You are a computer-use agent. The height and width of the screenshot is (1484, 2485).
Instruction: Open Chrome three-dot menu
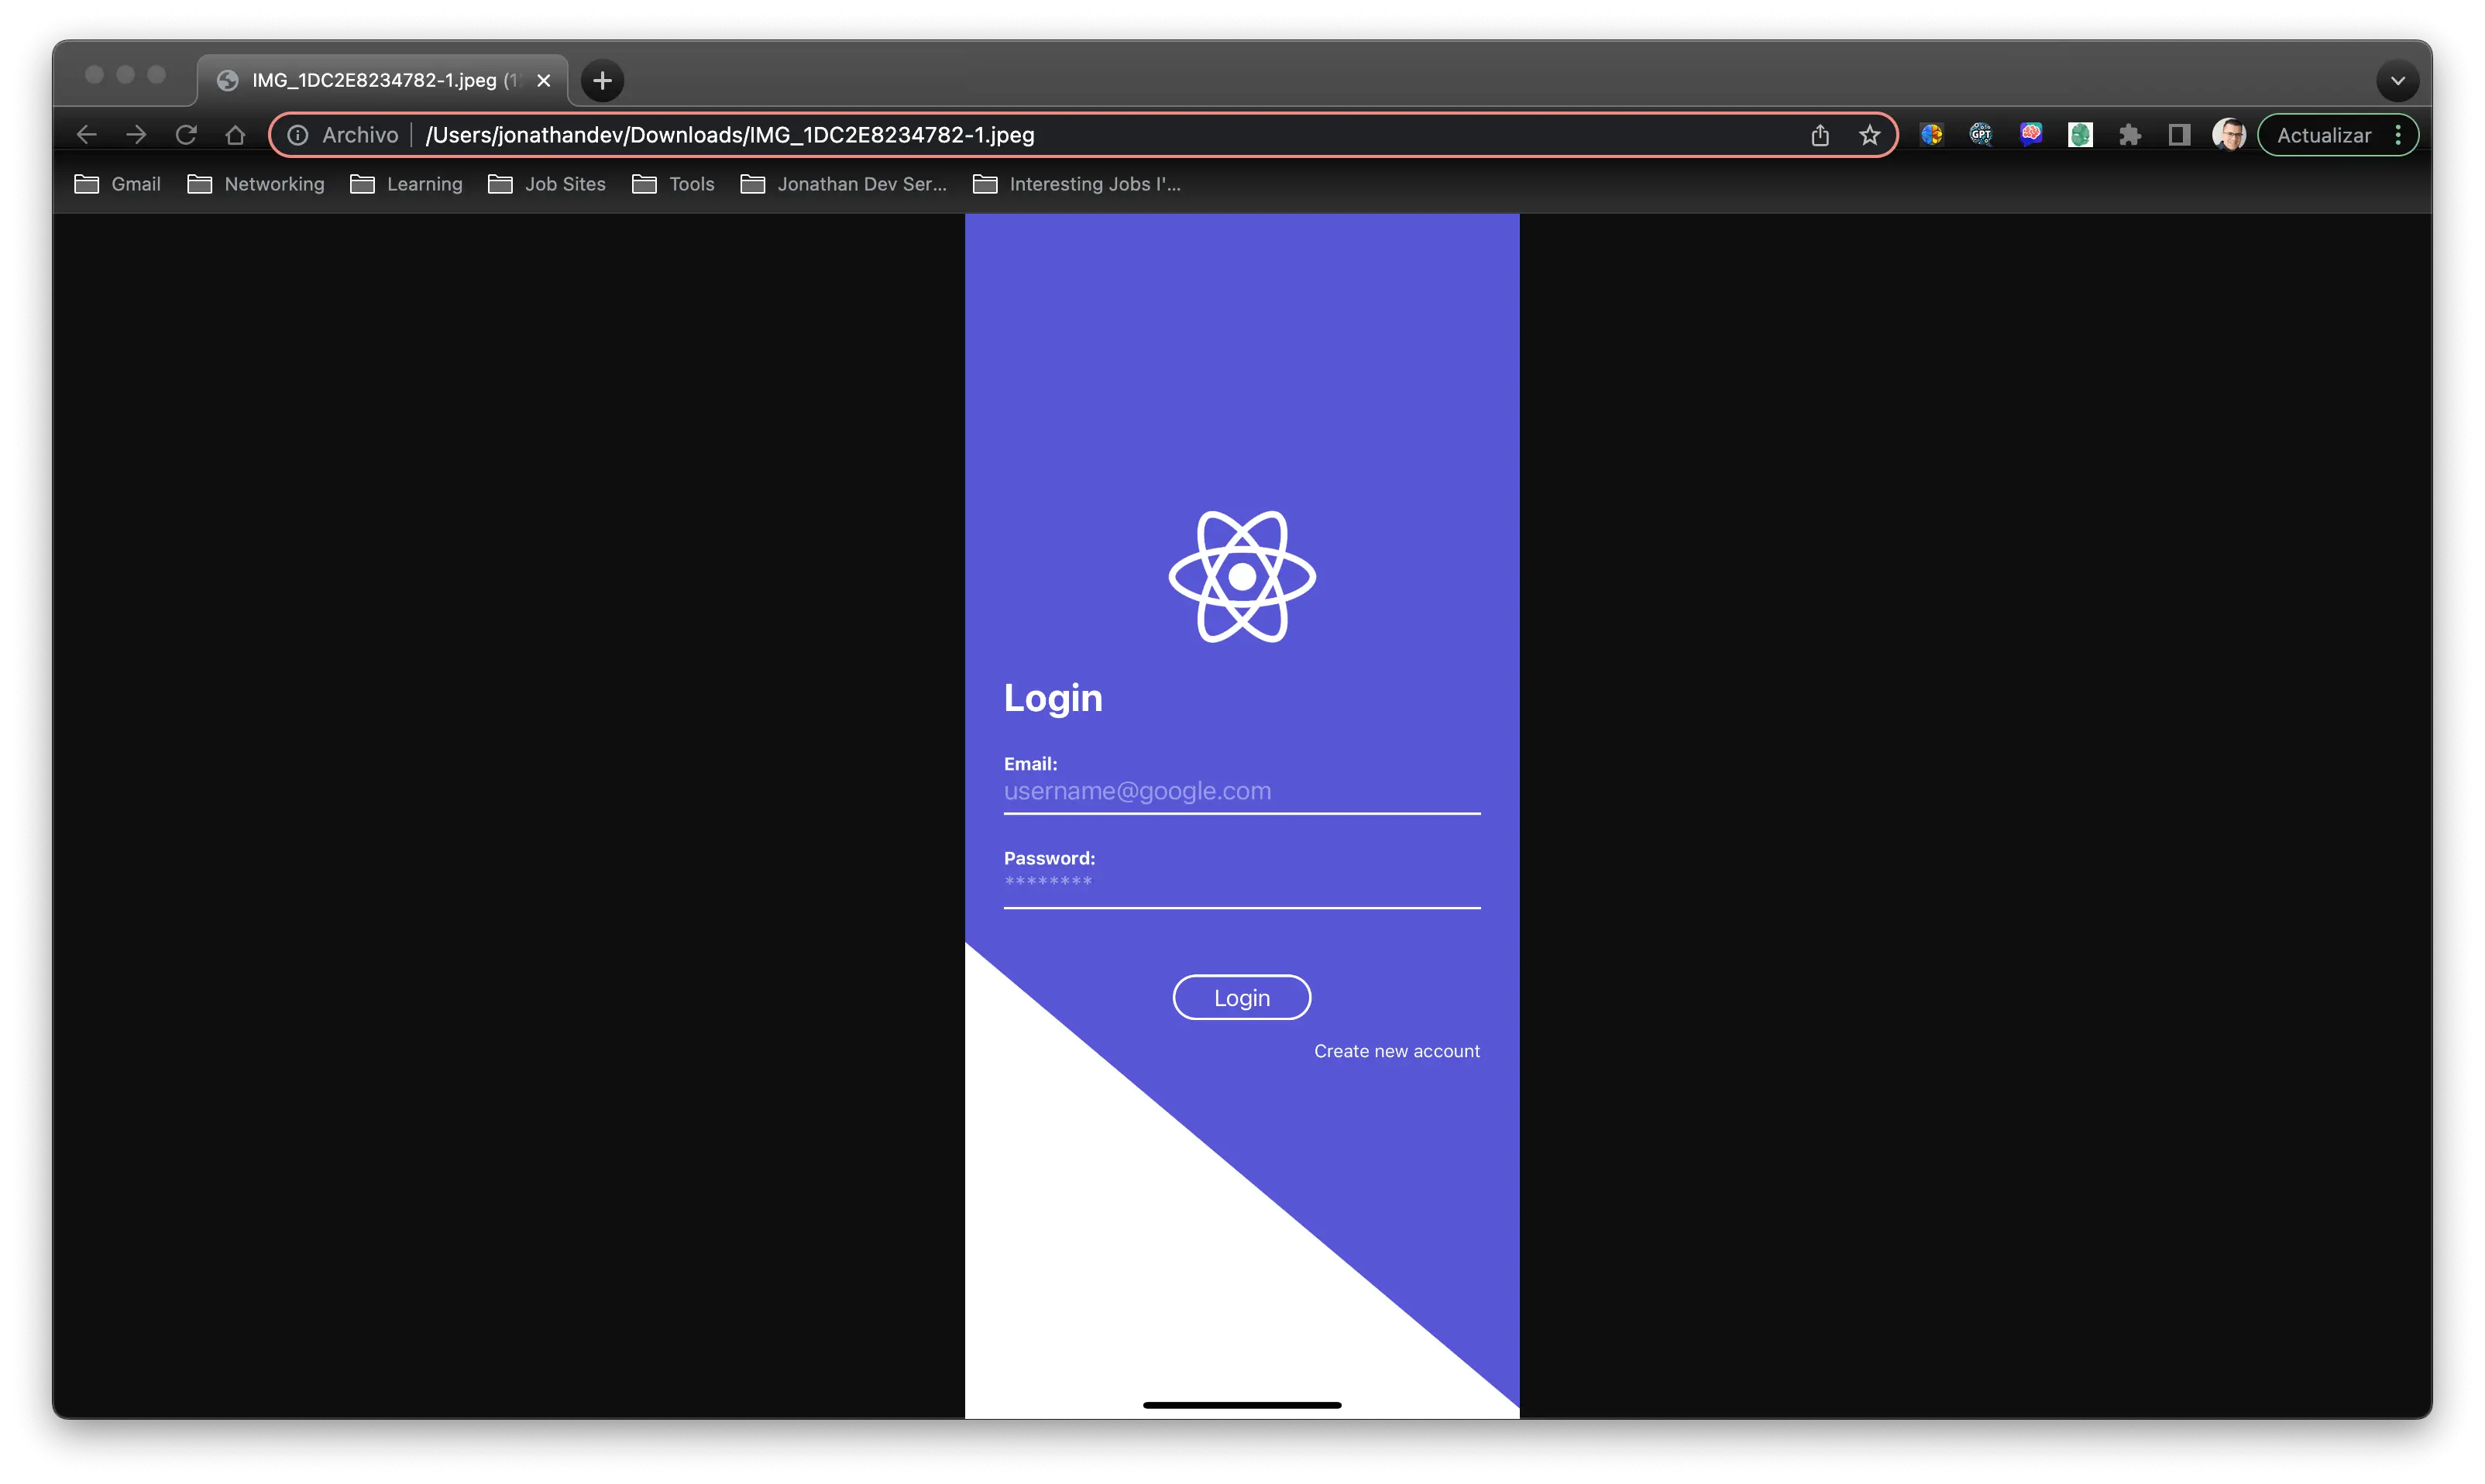pos(2398,135)
